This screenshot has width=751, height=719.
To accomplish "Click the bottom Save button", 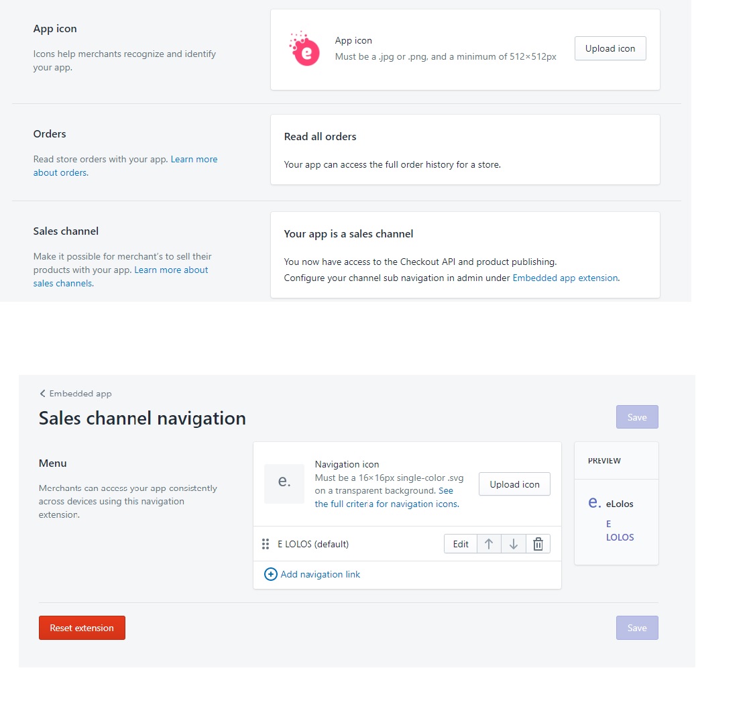I will [x=637, y=628].
